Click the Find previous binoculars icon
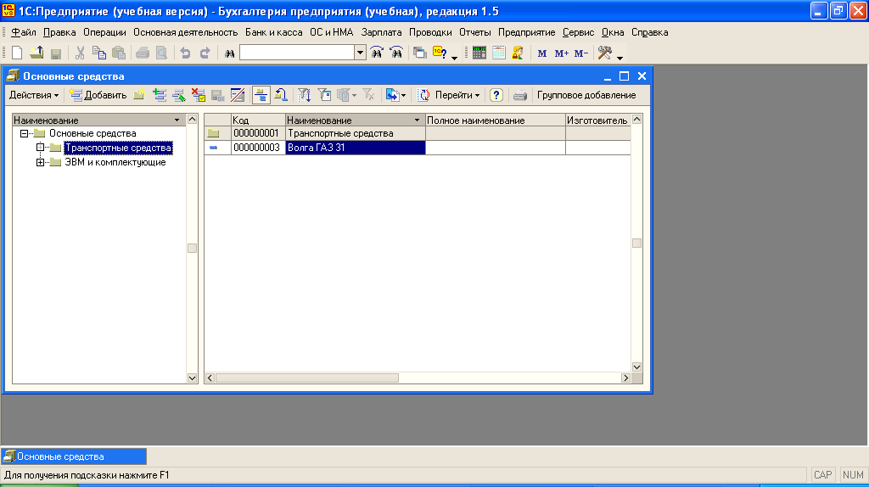 point(396,53)
